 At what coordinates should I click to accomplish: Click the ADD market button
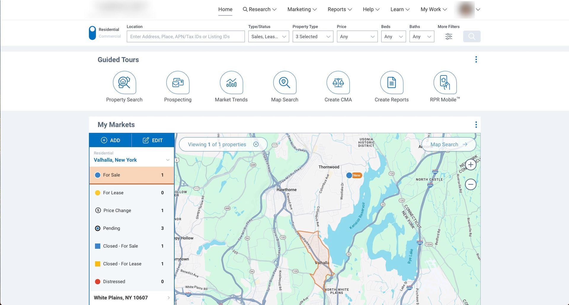coord(111,140)
